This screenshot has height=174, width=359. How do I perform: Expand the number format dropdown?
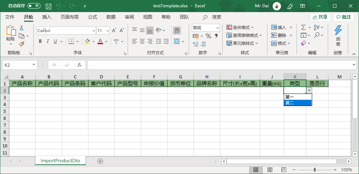coord(217,28)
